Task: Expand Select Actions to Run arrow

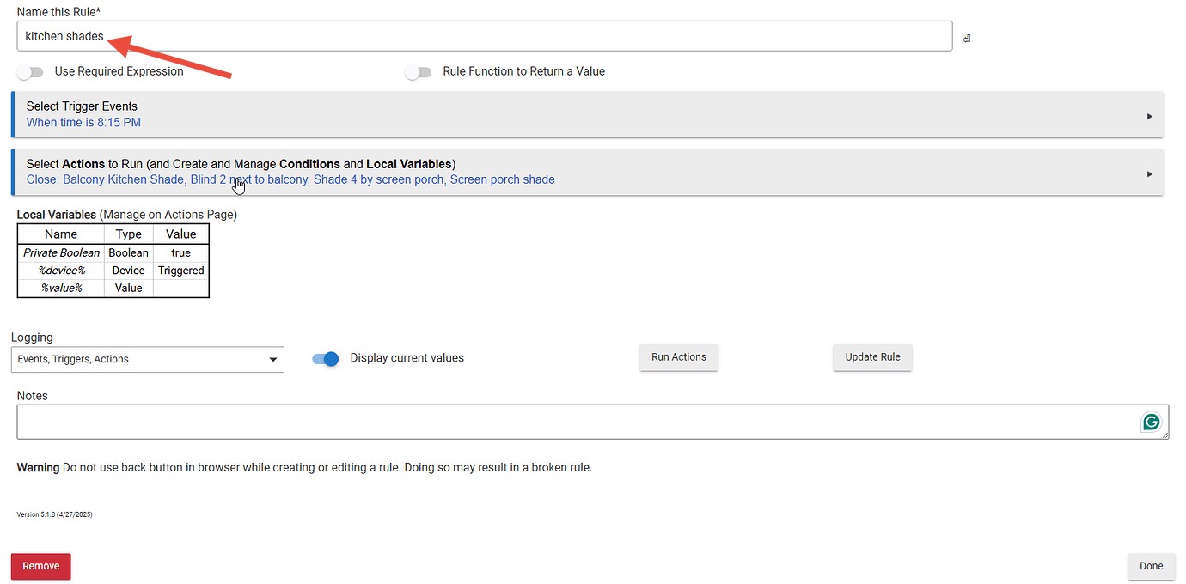Action: click(x=1149, y=173)
